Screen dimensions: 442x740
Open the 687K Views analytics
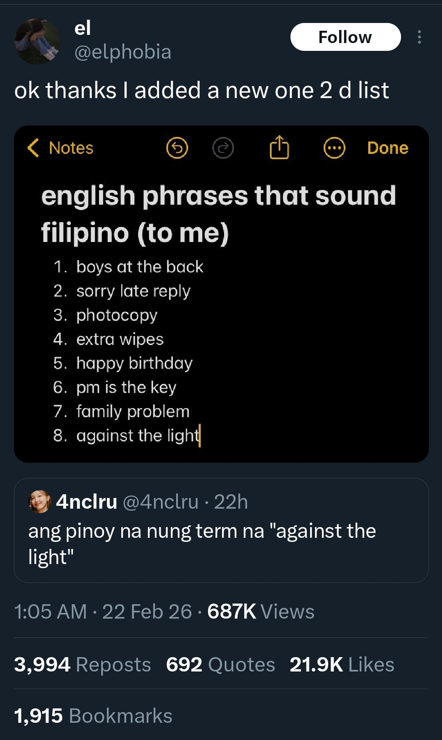pyautogui.click(x=261, y=611)
